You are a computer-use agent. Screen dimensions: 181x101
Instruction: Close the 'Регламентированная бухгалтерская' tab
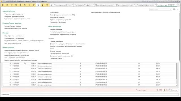tap(72, 5)
